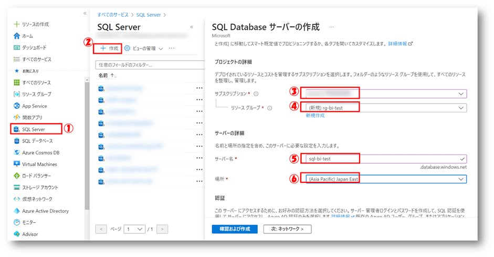Sort the list by the name column header

pyautogui.click(x=108, y=76)
